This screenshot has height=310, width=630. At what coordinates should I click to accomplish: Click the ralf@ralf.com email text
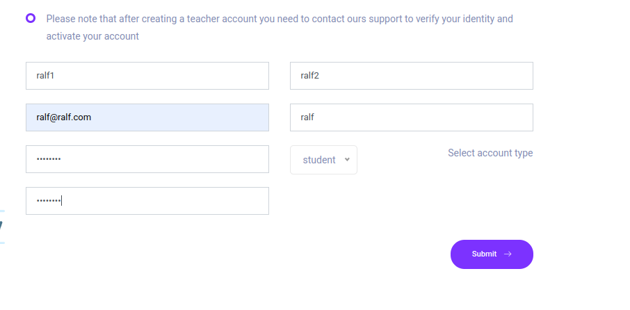64,117
